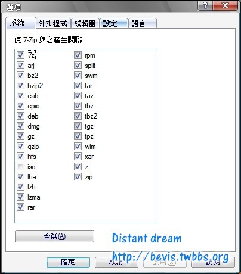This screenshot has width=241, height=274.
Task: Uncheck the zip association checkbox
Action: click(x=78, y=177)
